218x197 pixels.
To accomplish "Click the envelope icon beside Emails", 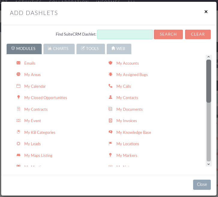I will pyautogui.click(x=19, y=63).
